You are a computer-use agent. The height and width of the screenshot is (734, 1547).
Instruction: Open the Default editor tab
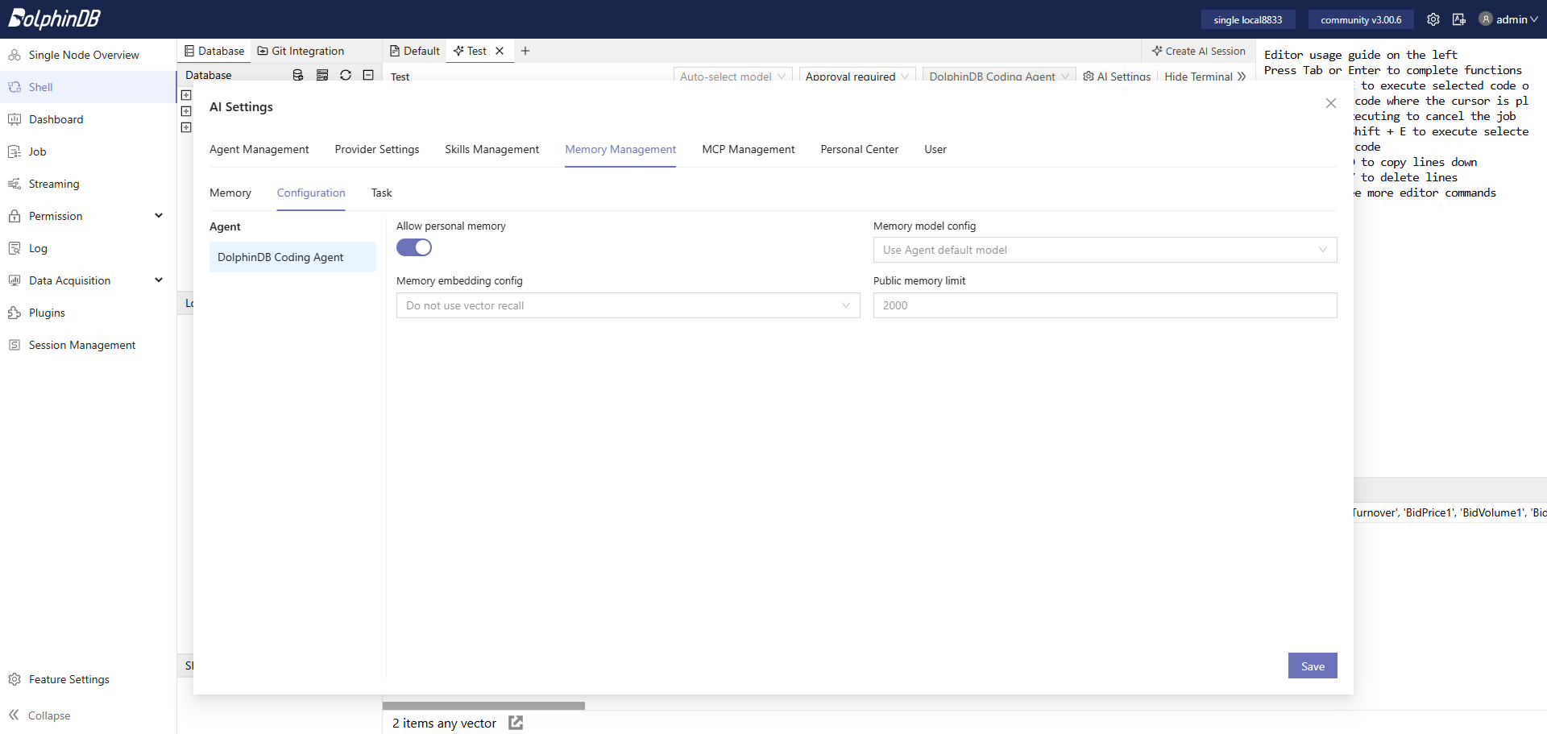pyautogui.click(x=415, y=51)
